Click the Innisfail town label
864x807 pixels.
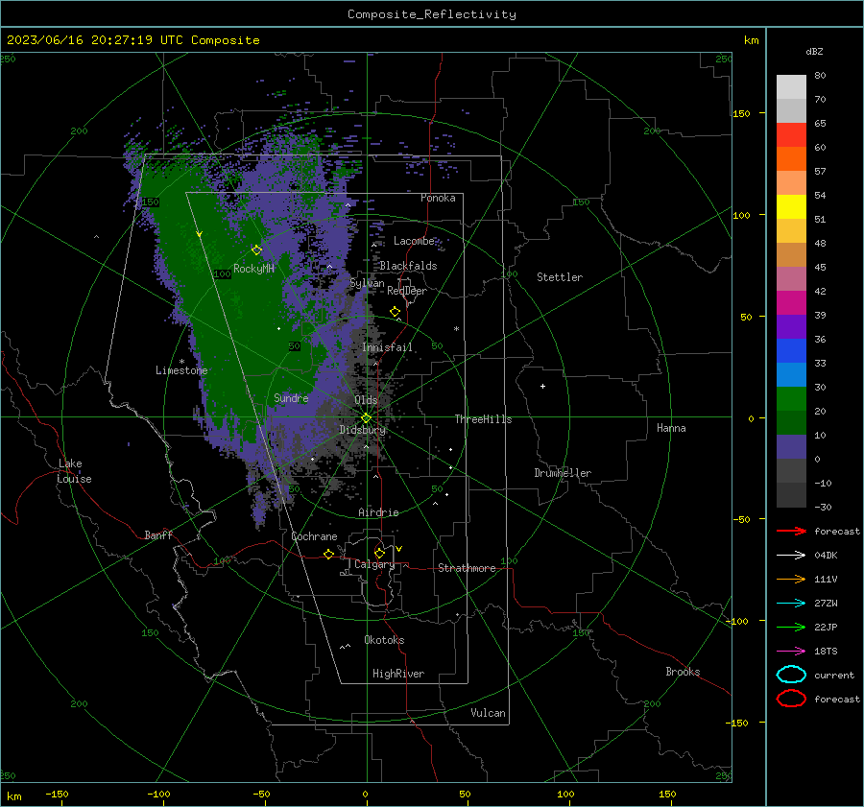[x=387, y=347]
